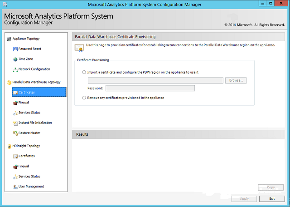Click the copyright 2014 Microsoft text
290x207 pixels.
coord(255,25)
